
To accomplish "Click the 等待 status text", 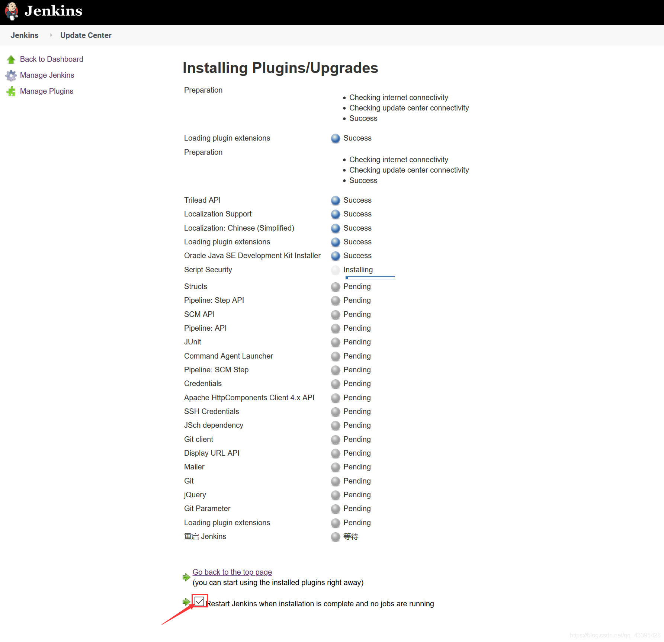I will [351, 536].
